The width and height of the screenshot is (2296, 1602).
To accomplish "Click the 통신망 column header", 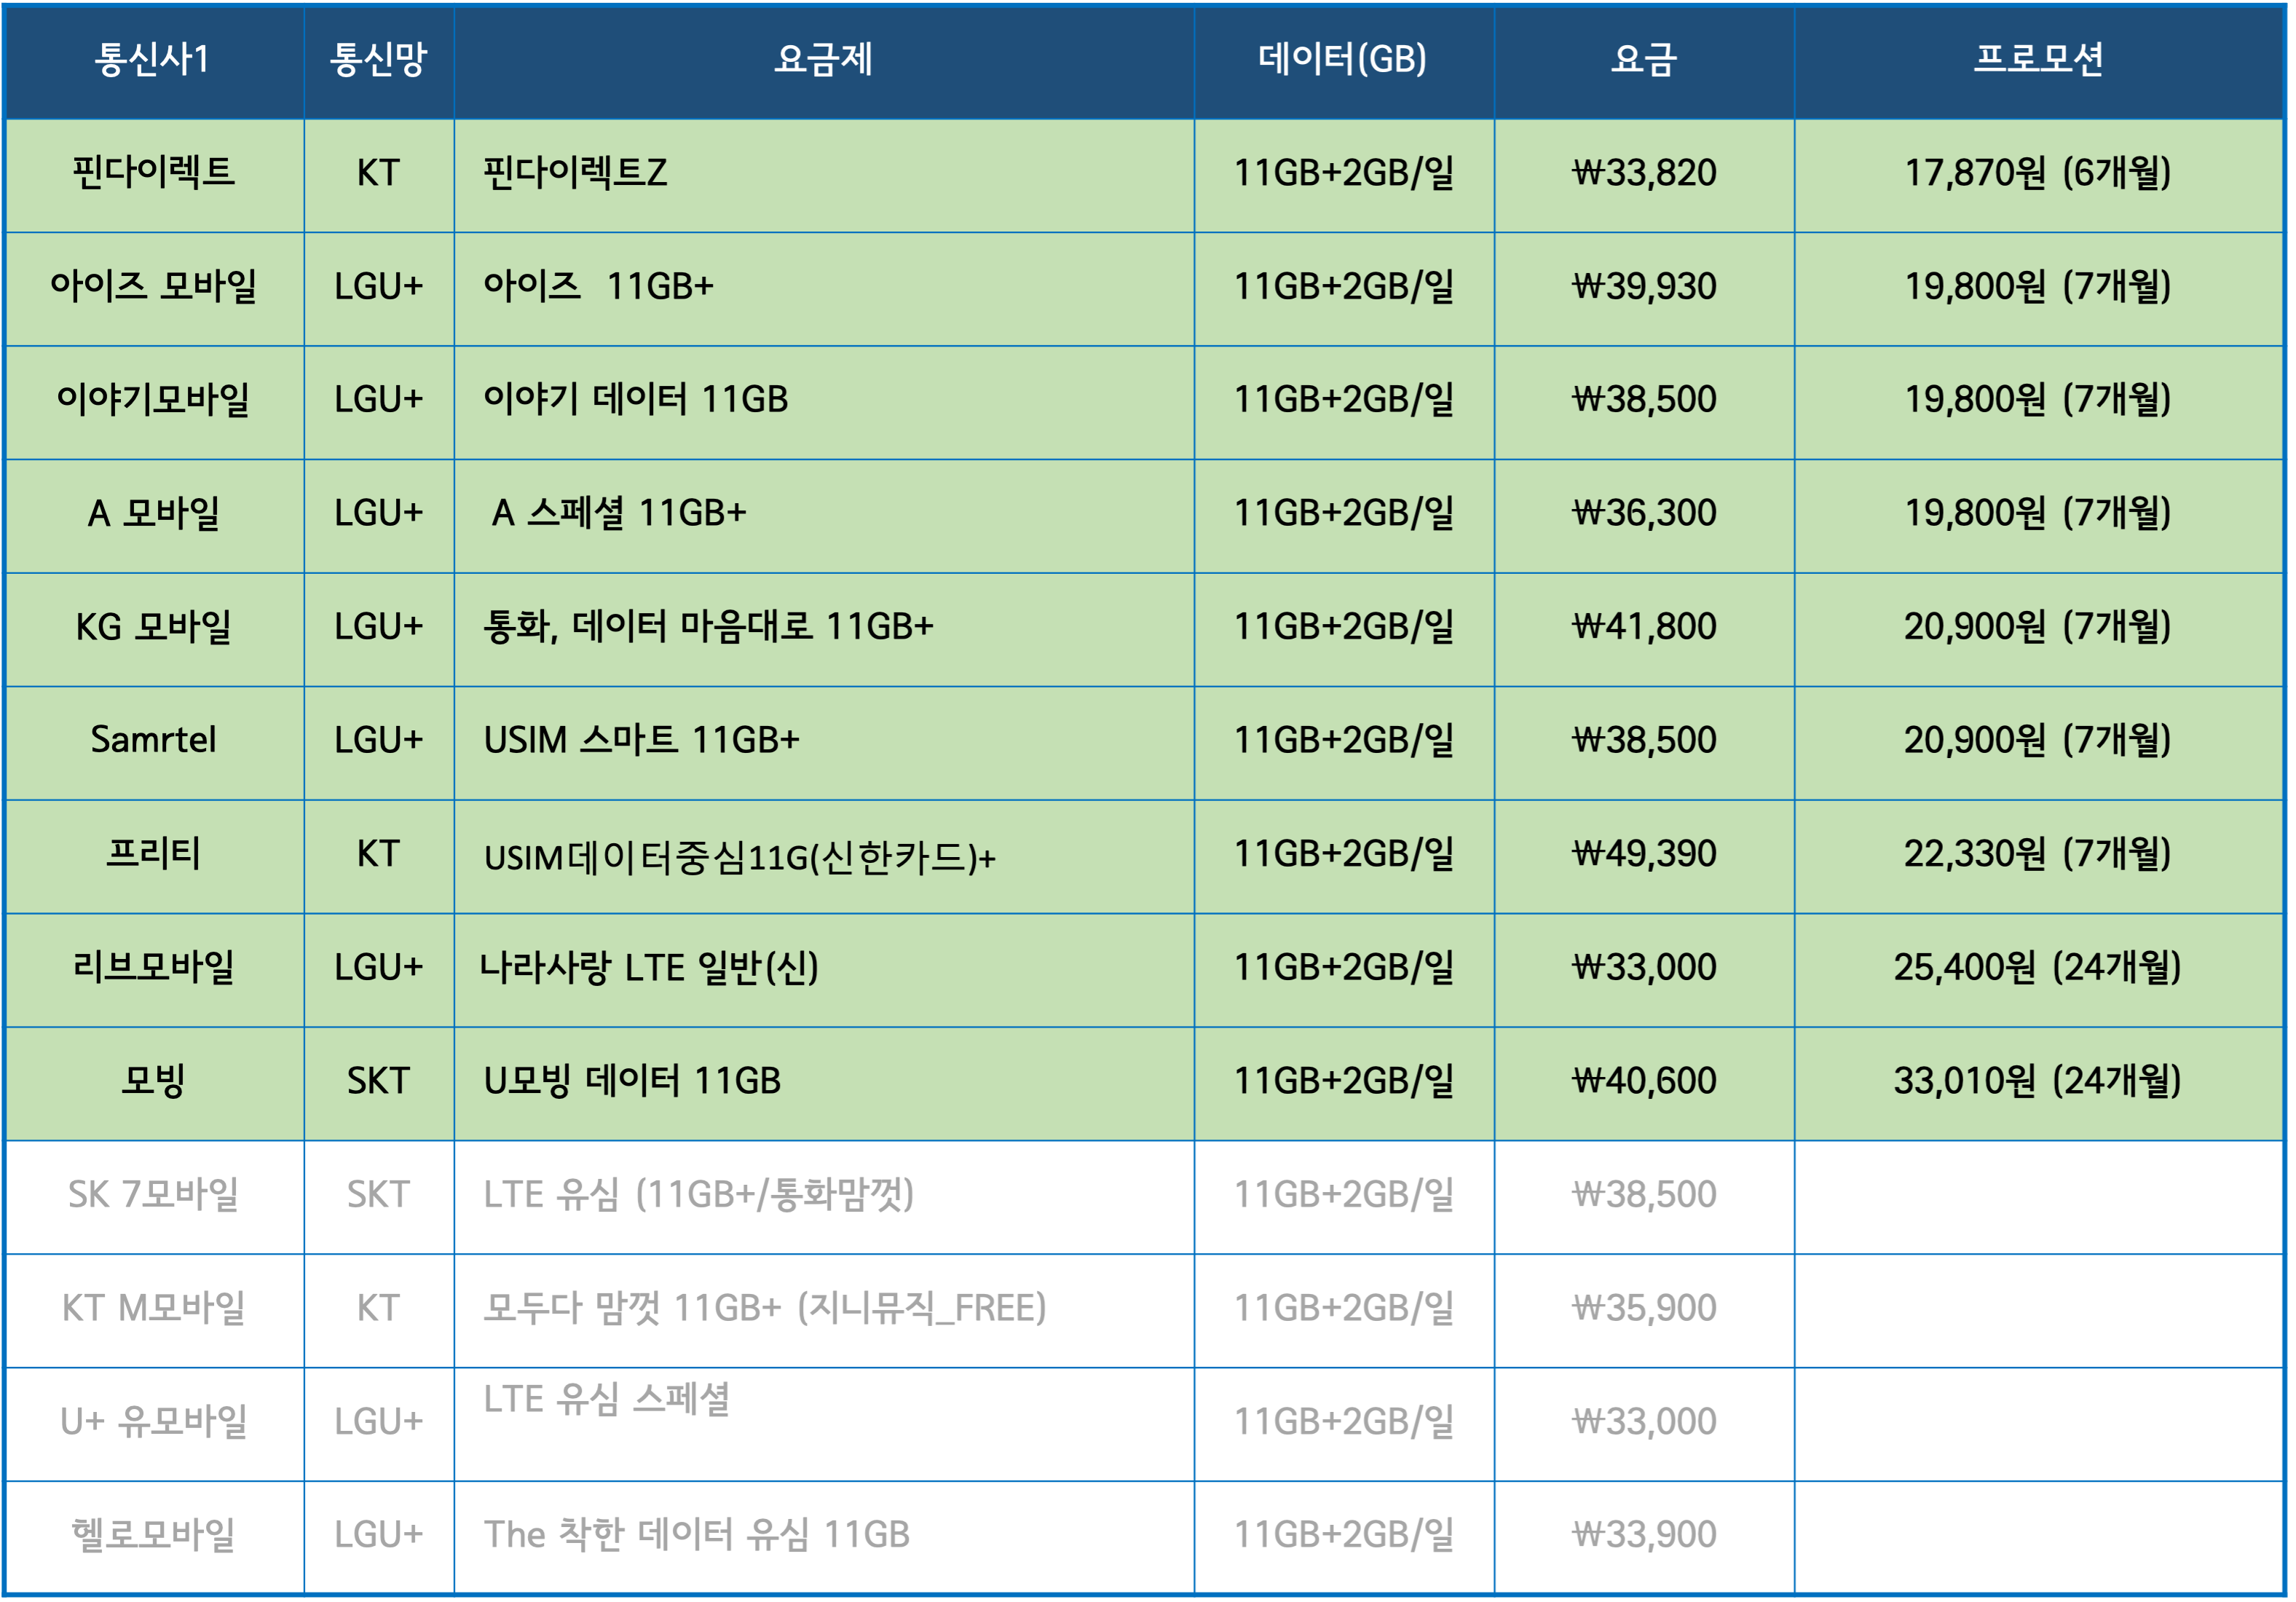I will 379,61.
